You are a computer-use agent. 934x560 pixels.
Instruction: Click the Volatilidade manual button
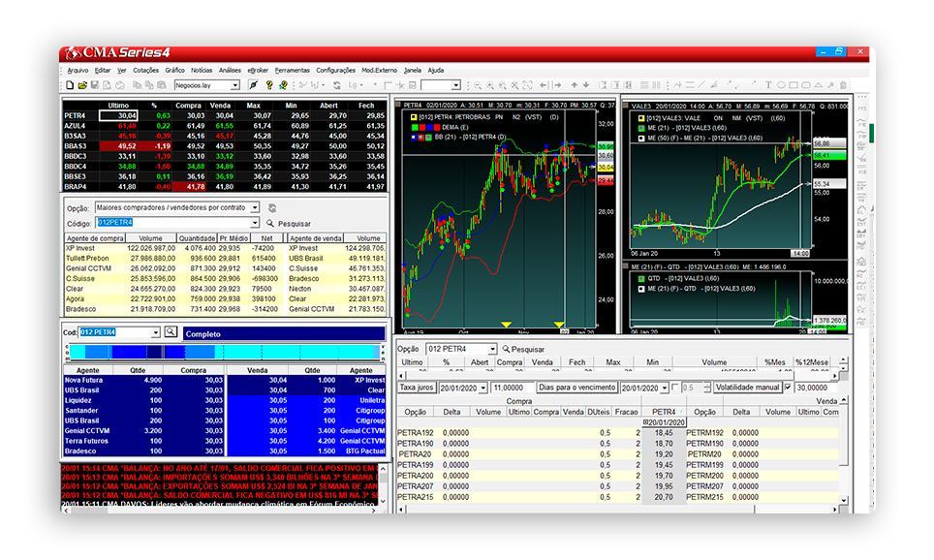click(x=748, y=388)
